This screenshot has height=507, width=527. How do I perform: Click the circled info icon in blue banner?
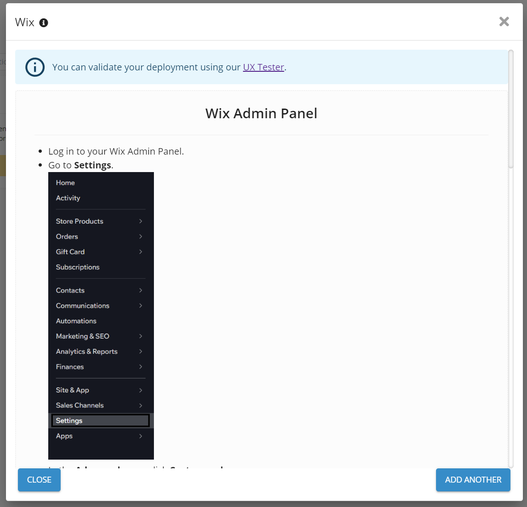[35, 67]
